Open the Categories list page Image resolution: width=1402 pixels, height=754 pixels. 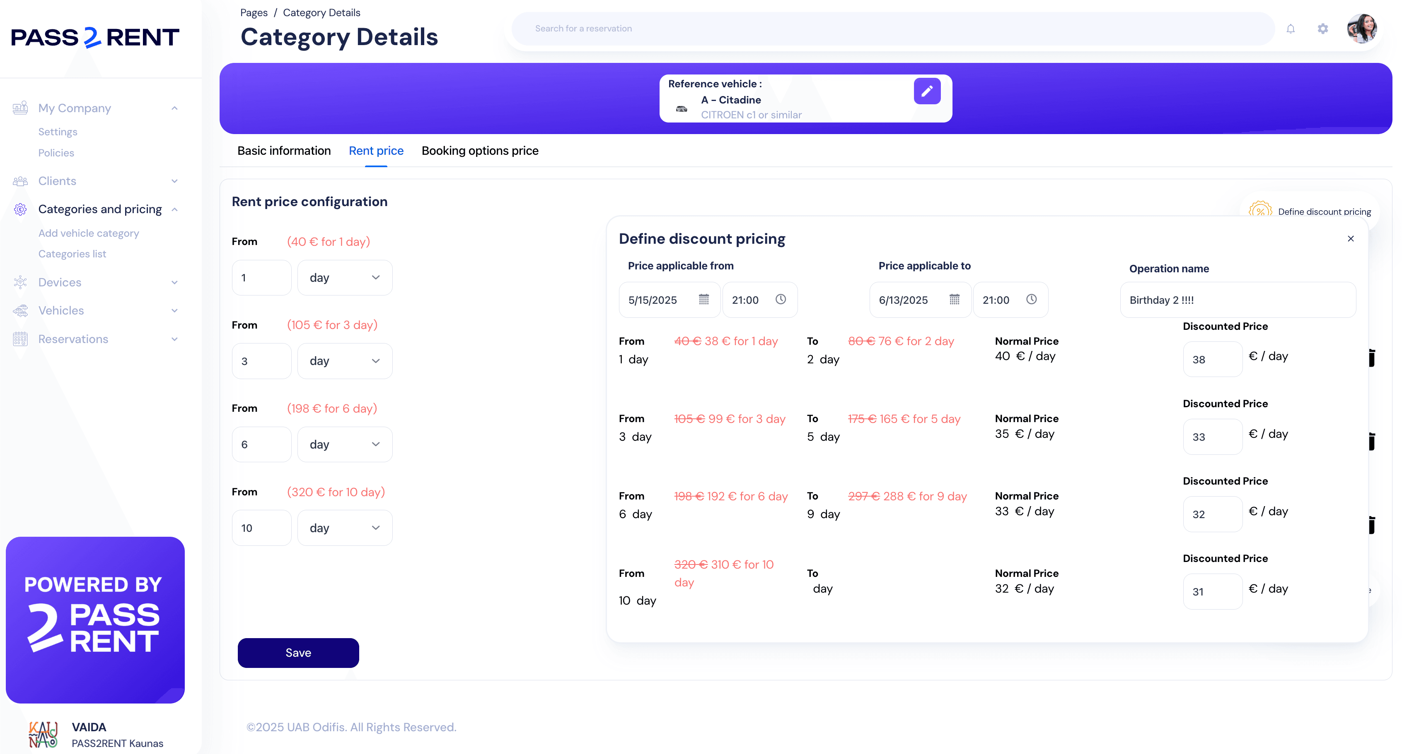pyautogui.click(x=73, y=253)
